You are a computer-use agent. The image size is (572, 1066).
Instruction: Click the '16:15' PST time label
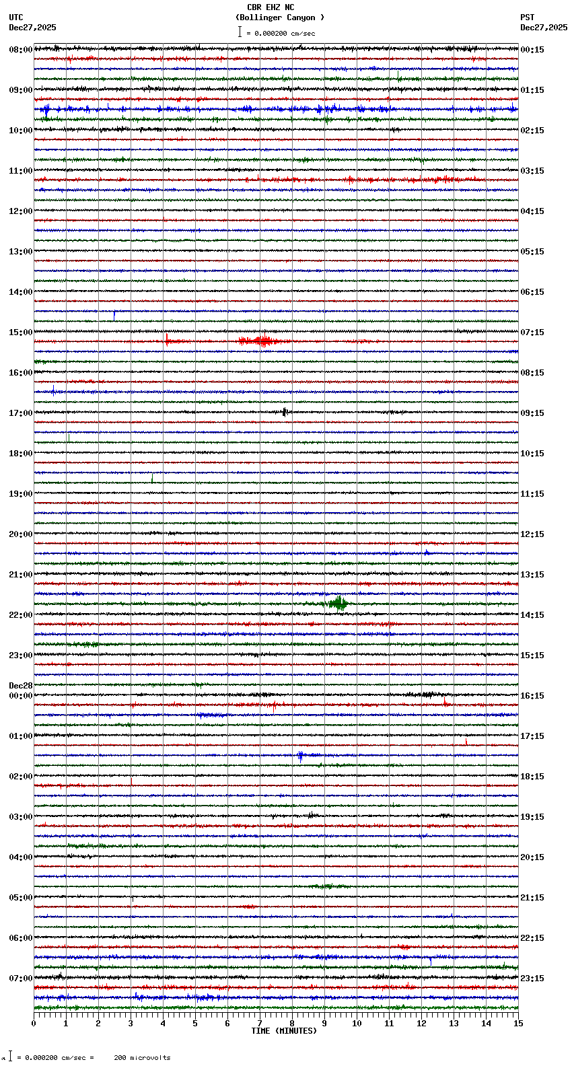tap(532, 696)
